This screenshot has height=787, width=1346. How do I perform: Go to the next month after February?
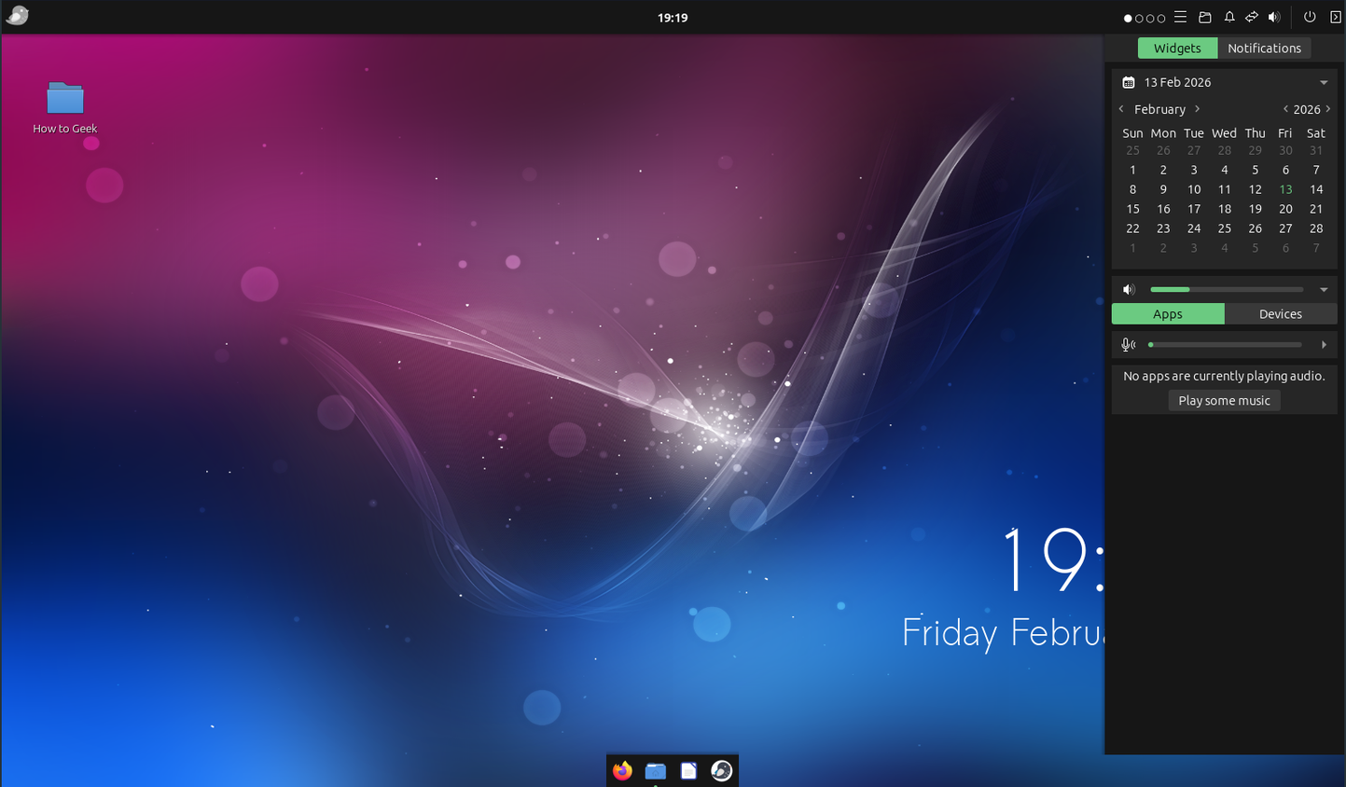coord(1198,109)
